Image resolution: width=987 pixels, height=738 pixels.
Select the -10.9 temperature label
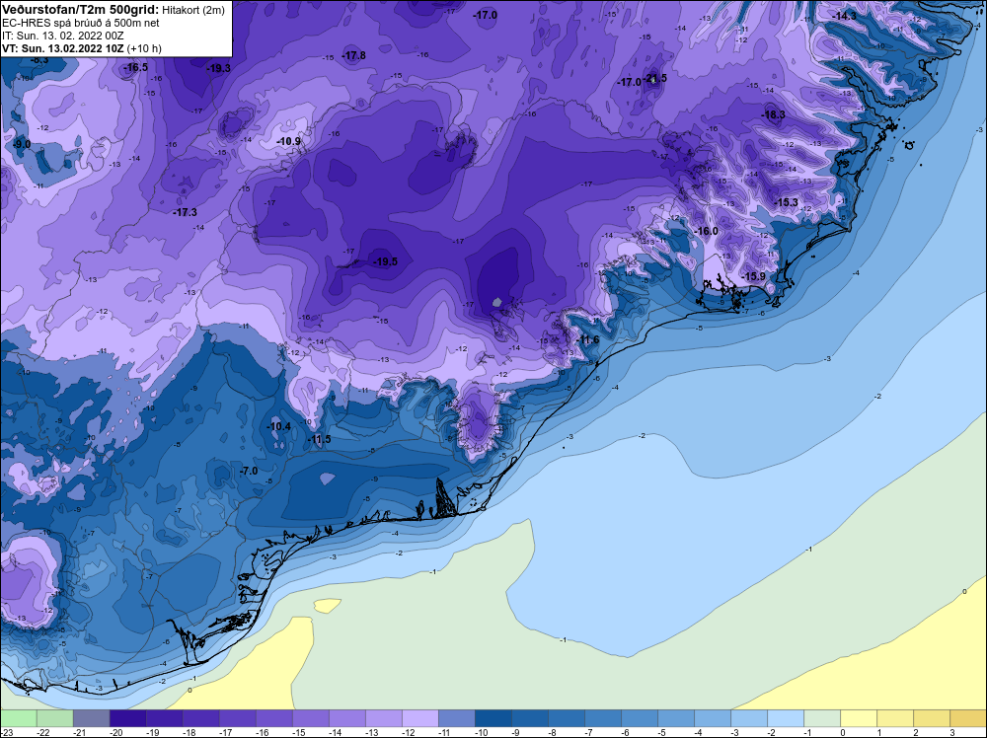click(x=289, y=141)
